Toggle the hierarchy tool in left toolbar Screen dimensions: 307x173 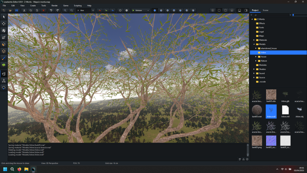[4, 81]
